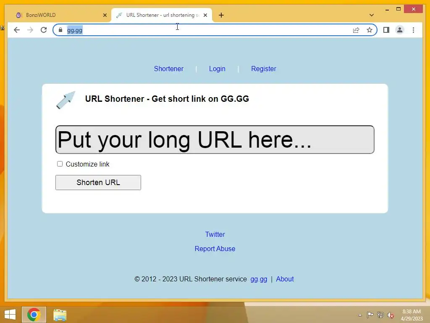Screen dimensions: 430x323
Task: Go back using browser back arrow
Action: click(x=17, y=30)
